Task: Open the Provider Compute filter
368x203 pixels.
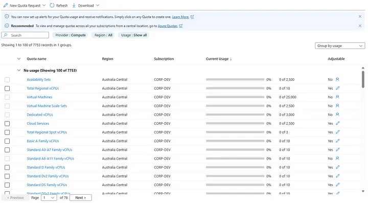Action: (71, 35)
